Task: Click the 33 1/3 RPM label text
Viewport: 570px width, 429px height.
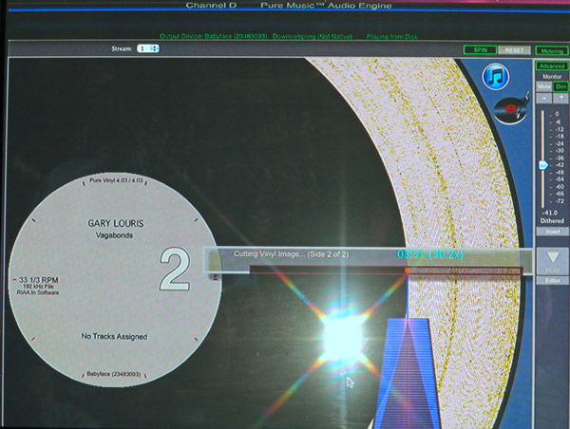Action: pos(39,280)
